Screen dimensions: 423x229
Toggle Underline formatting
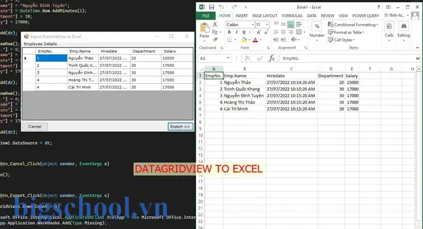tap(244, 32)
